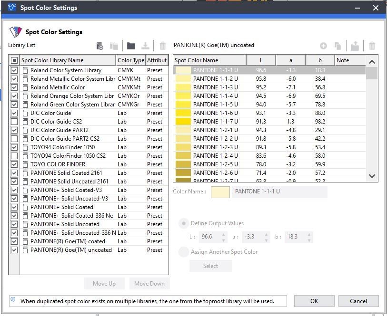This screenshot has height=316, width=387.
Task: Uncheck PANTONE Solid Coated 2161 checkbox
Action: pyautogui.click(x=14, y=173)
